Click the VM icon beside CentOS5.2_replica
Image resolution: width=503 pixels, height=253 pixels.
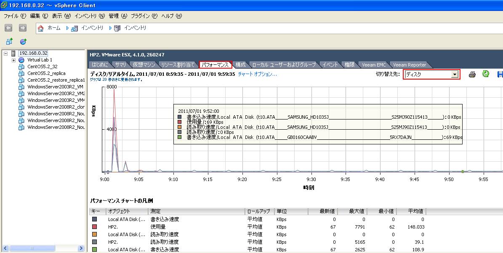point(21,73)
